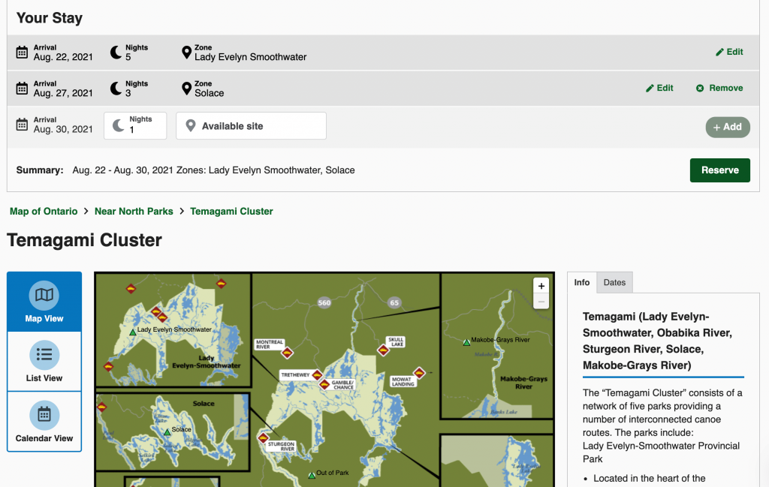Switch to List View
769x487 pixels.
tap(44, 355)
